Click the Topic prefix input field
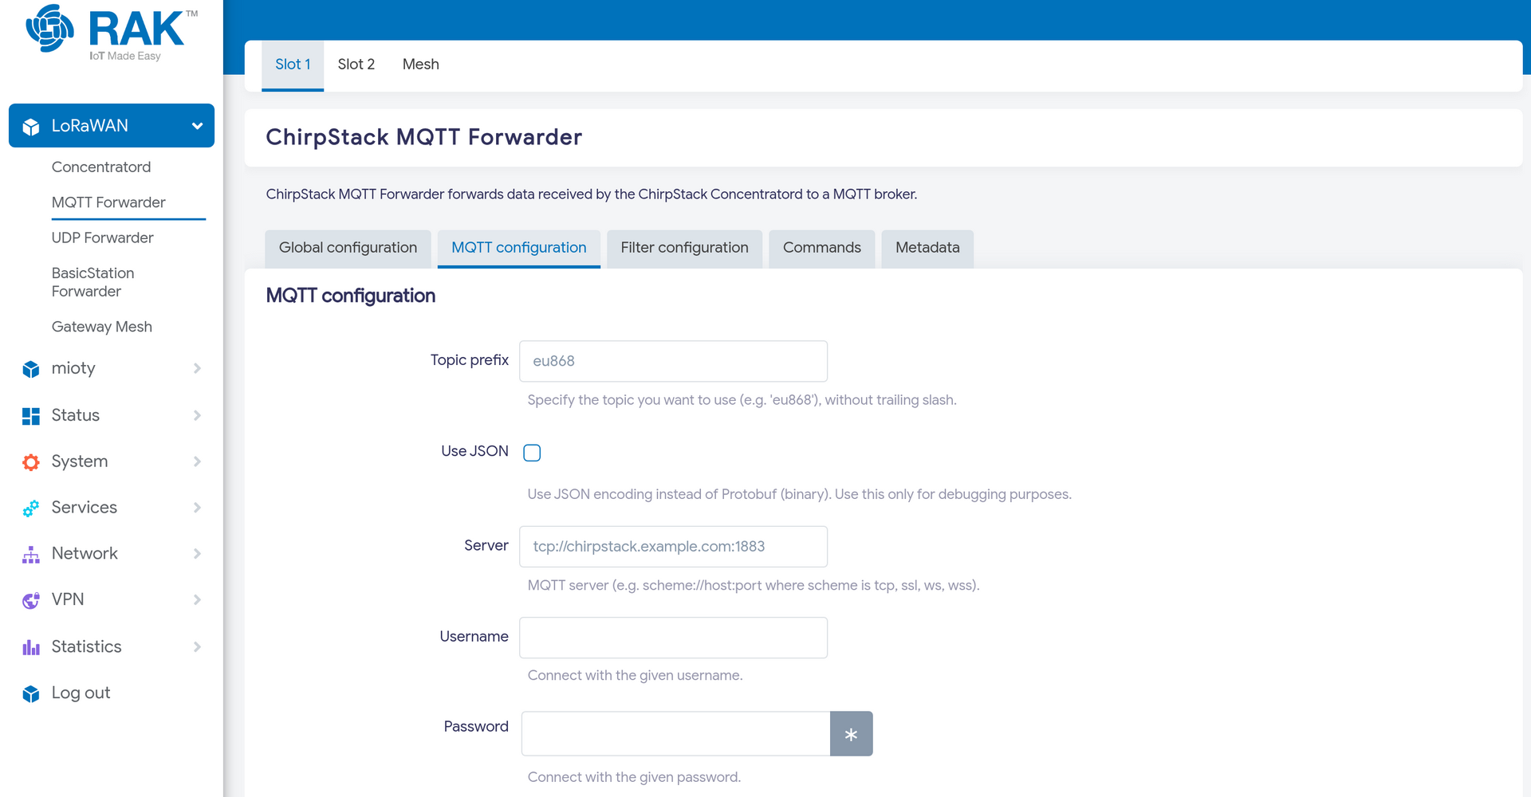The height and width of the screenshot is (797, 1531). coord(673,361)
